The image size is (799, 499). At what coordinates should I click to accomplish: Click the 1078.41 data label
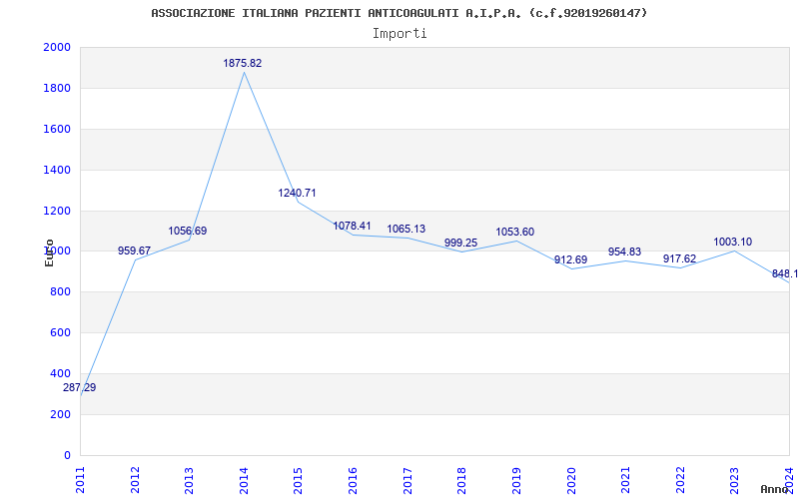click(353, 226)
